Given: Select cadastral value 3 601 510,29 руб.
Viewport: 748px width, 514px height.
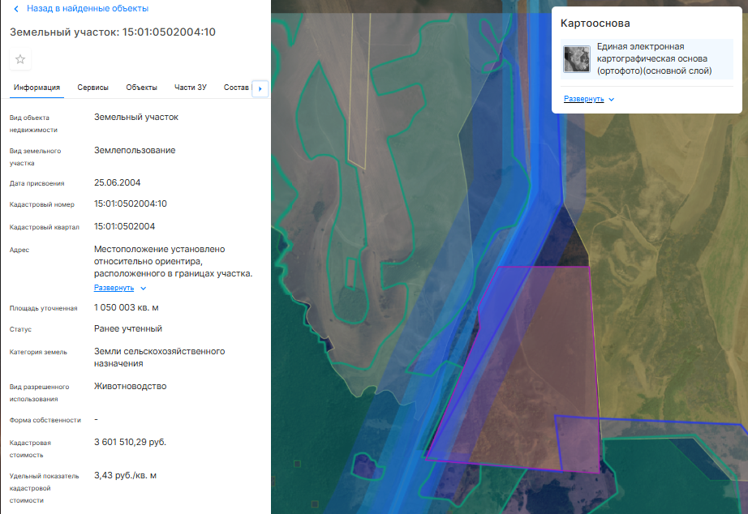Looking at the screenshot, I should point(131,442).
